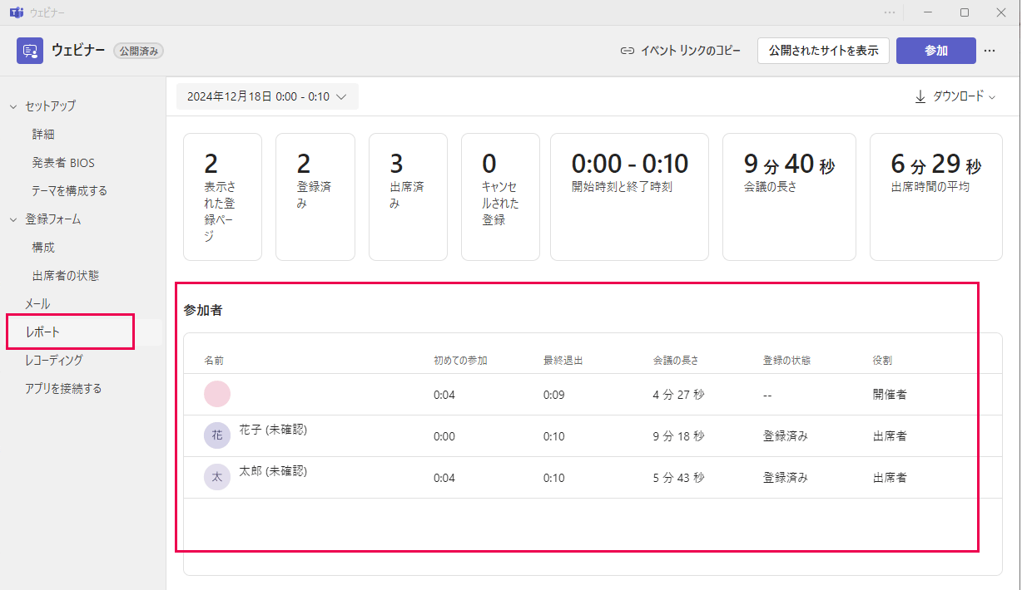
Task: Click 公開されたサイトを表示 button
Action: [x=822, y=51]
